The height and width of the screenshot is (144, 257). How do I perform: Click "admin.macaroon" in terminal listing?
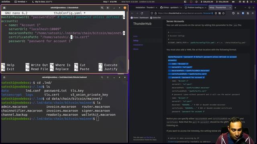(14, 107)
